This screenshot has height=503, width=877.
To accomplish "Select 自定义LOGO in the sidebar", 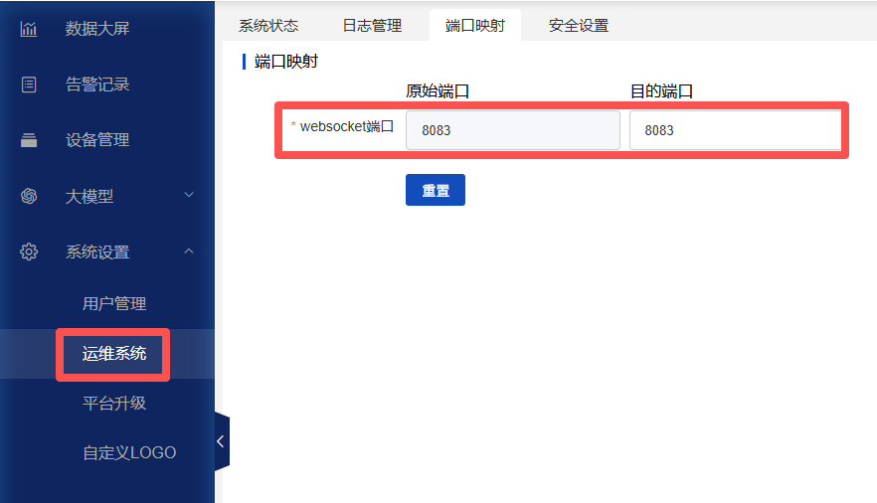I will point(129,452).
